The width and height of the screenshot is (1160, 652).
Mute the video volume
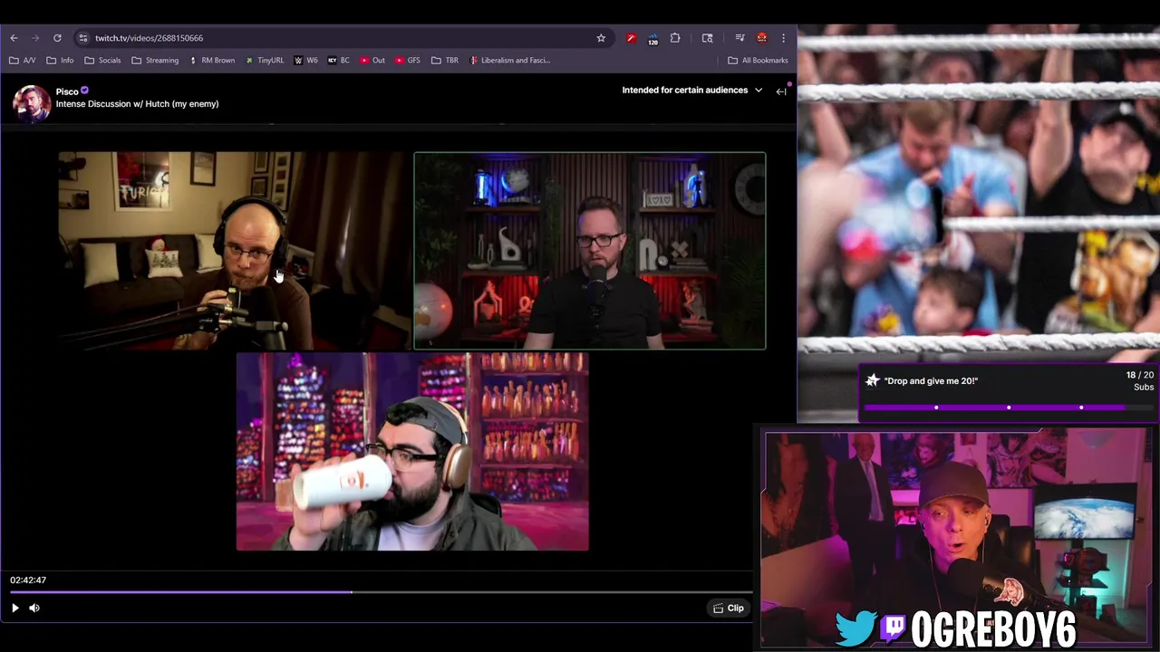tap(34, 609)
